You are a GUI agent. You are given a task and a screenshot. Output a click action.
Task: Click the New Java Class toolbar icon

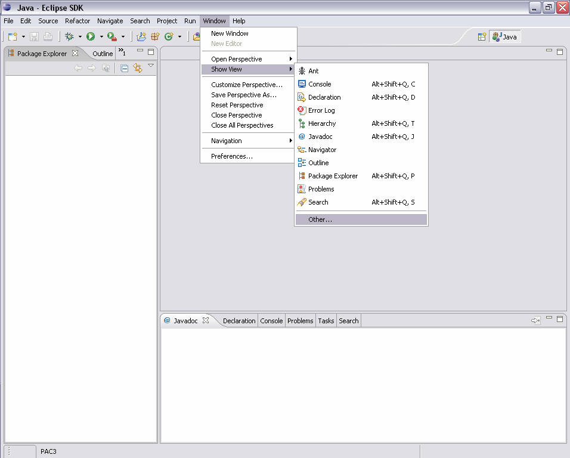pyautogui.click(x=169, y=37)
